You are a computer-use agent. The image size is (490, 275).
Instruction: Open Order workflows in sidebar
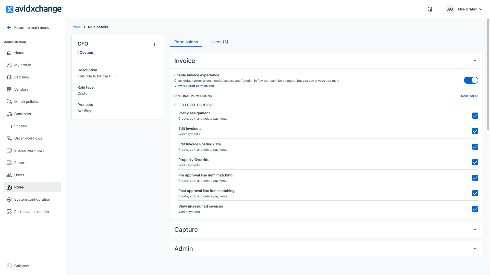[33, 138]
